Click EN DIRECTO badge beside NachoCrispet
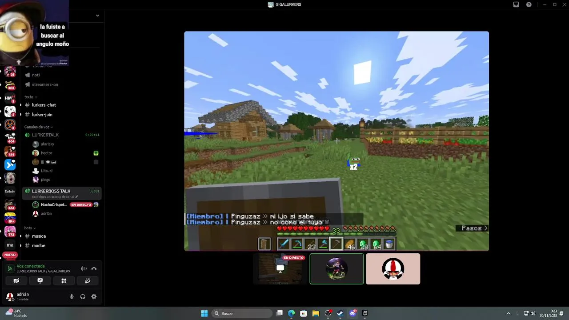The image size is (569, 320). coord(81,205)
